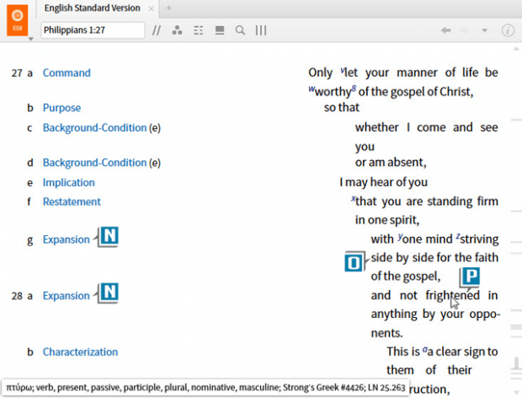Click the interlinear pane icon in toolbar
This screenshot has height=398, width=522.
point(220,30)
